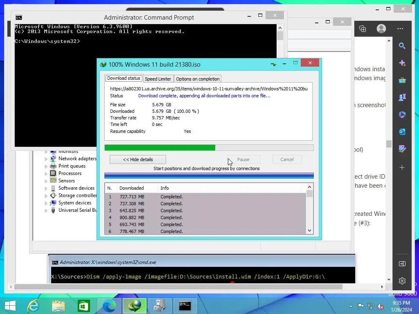Open the Windows Store taskbar icon
Viewport: 419px width, 314px height.
pyautogui.click(x=83, y=306)
